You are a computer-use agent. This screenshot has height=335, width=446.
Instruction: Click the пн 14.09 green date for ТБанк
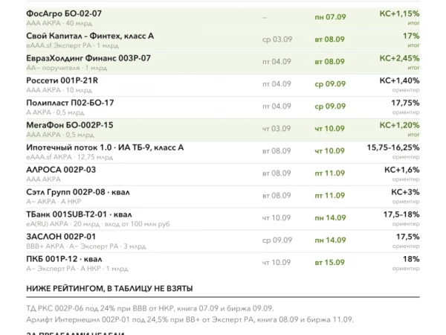(x=330, y=217)
